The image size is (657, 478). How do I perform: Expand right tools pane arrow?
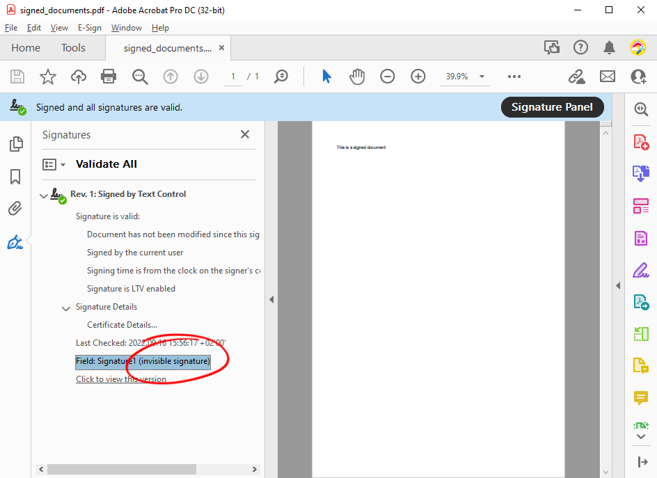618,286
